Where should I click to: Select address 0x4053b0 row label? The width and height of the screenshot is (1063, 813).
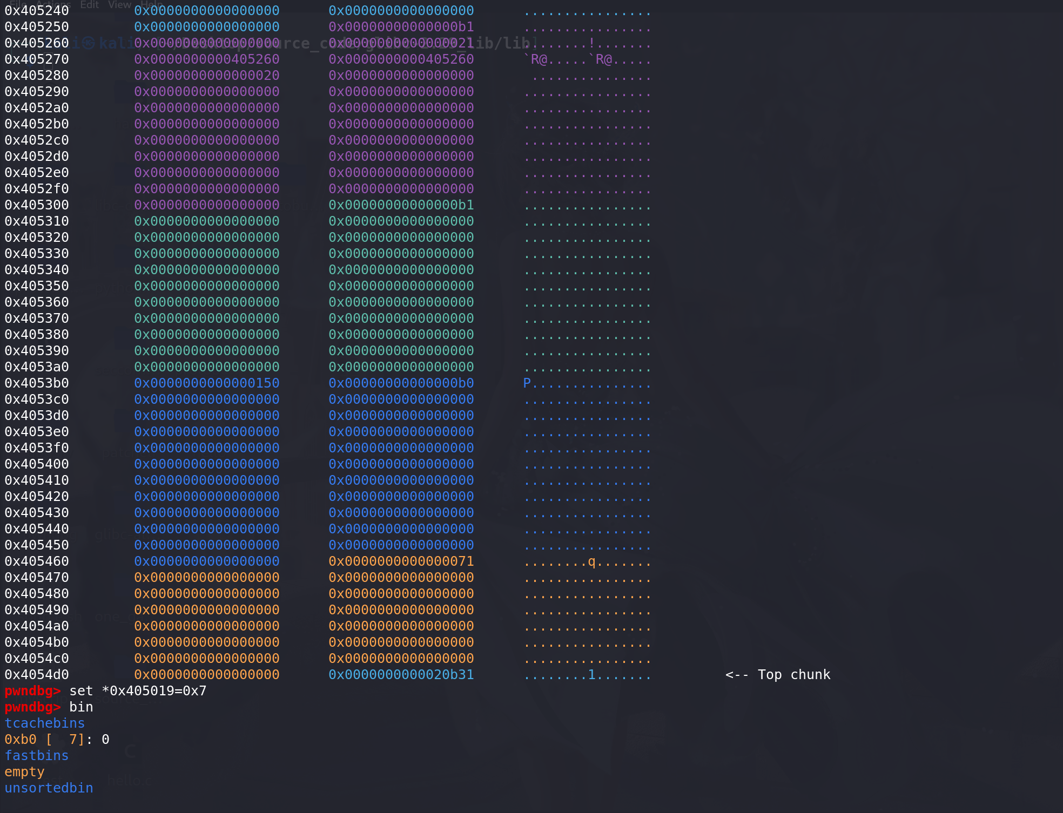[37, 383]
